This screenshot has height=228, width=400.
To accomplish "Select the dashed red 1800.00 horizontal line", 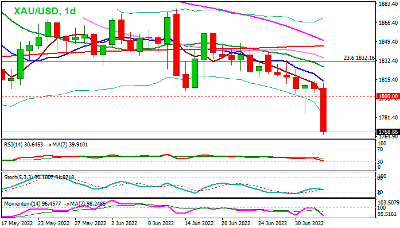I will click(x=188, y=96).
